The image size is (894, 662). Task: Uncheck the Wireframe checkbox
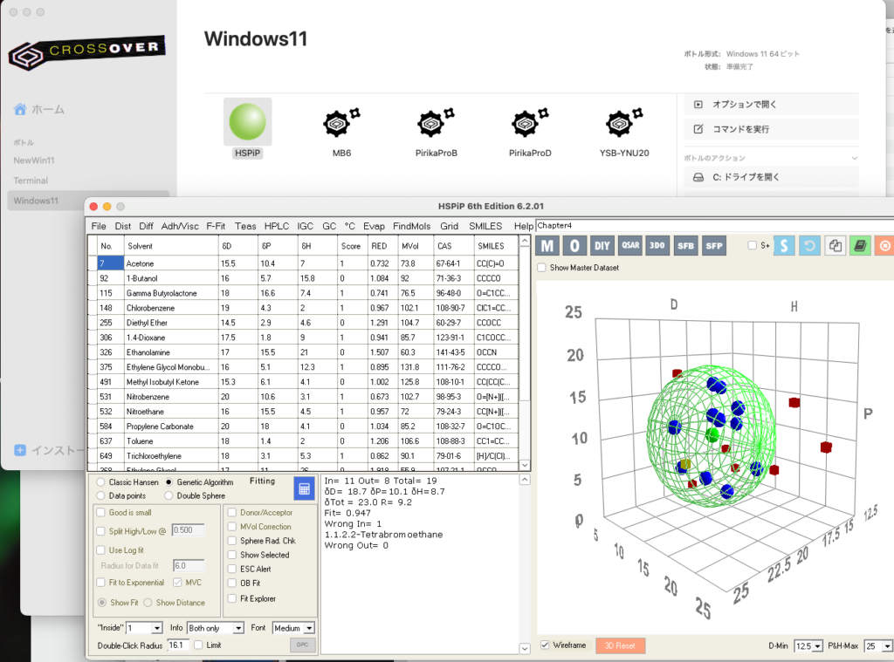tap(546, 645)
